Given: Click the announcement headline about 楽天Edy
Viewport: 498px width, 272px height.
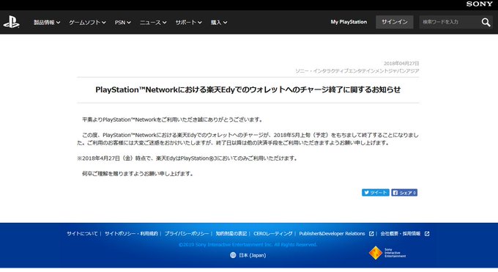Looking at the screenshot, I should [x=248, y=89].
